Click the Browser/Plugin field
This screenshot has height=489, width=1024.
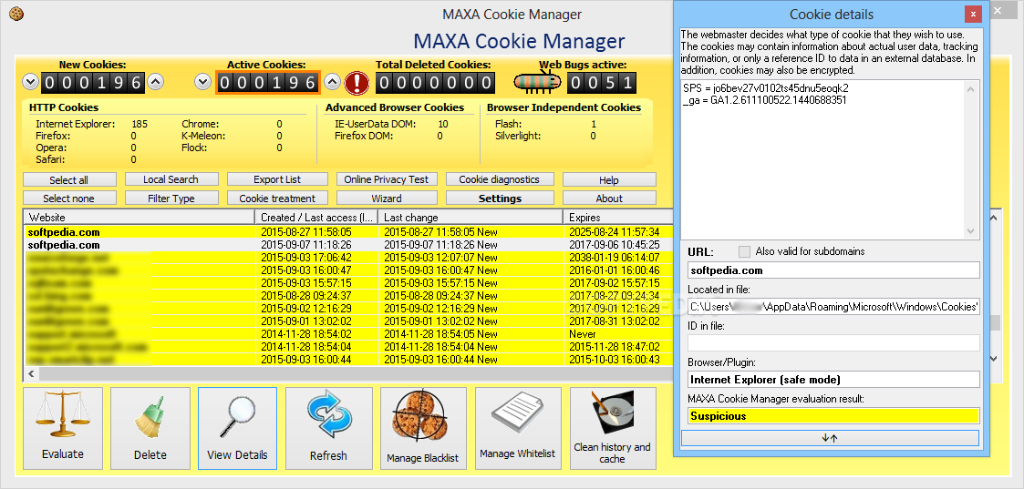[834, 380]
